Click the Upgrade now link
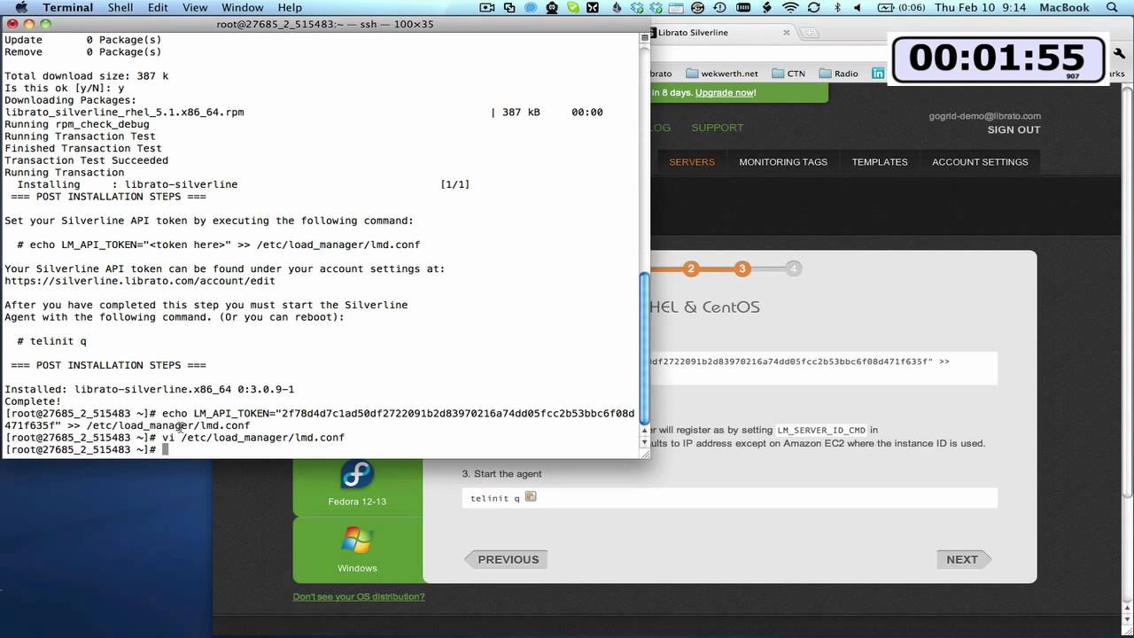Viewport: 1134px width, 638px height. coord(726,93)
